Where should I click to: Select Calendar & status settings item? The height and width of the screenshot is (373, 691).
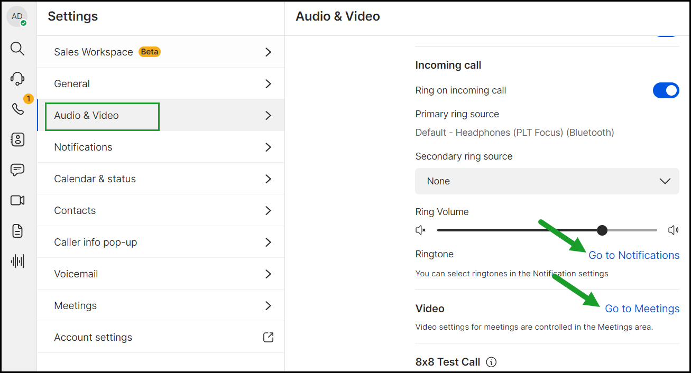[161, 179]
